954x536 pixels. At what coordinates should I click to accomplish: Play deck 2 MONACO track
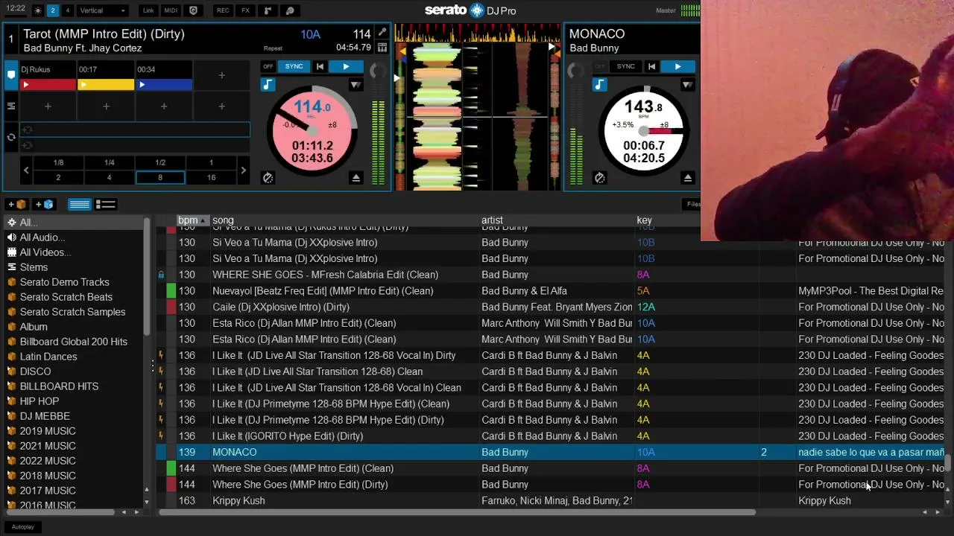coord(677,66)
